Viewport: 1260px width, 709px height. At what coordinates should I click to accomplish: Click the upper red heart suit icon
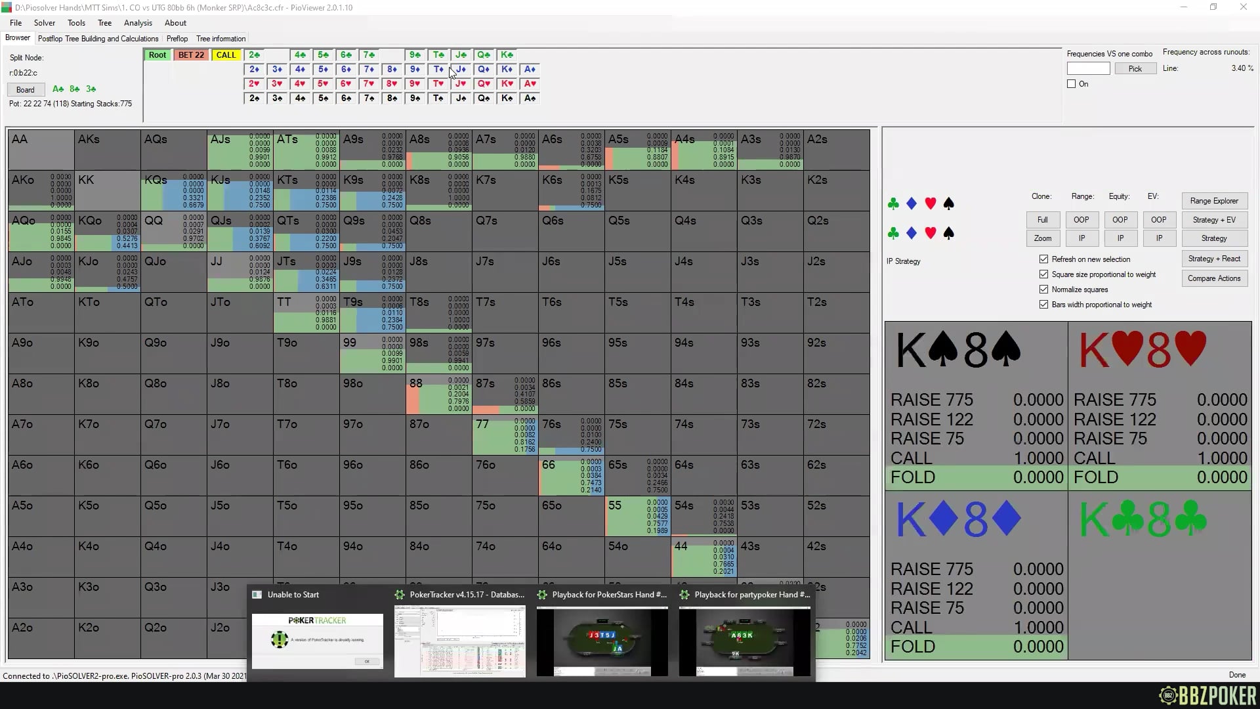coord(930,204)
